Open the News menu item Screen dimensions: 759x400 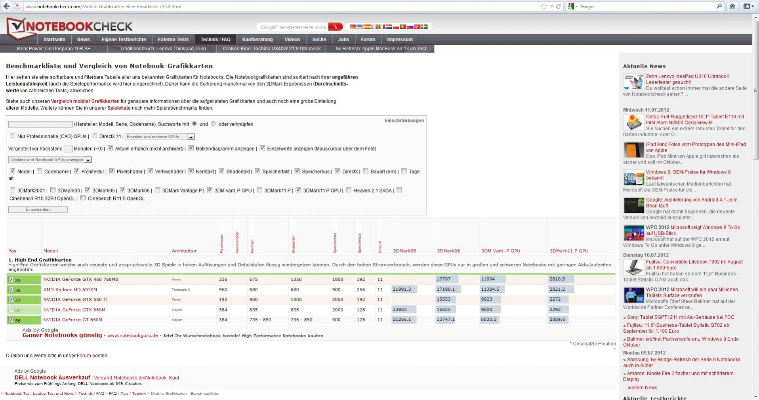[83, 39]
